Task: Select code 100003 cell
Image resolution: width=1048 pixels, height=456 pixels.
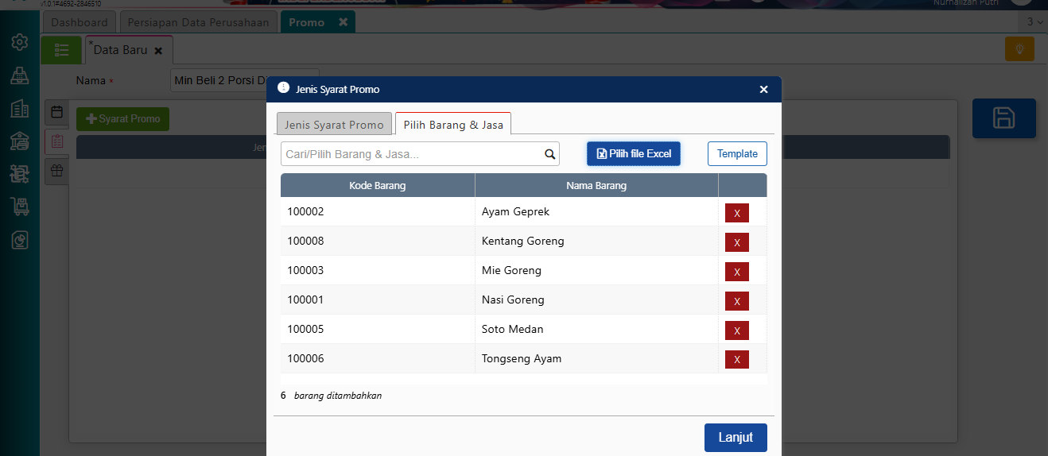Action: click(x=378, y=271)
